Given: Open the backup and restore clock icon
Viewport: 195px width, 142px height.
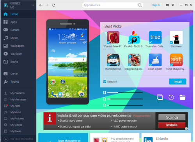Looking at the screenshot, I should click(x=171, y=97).
